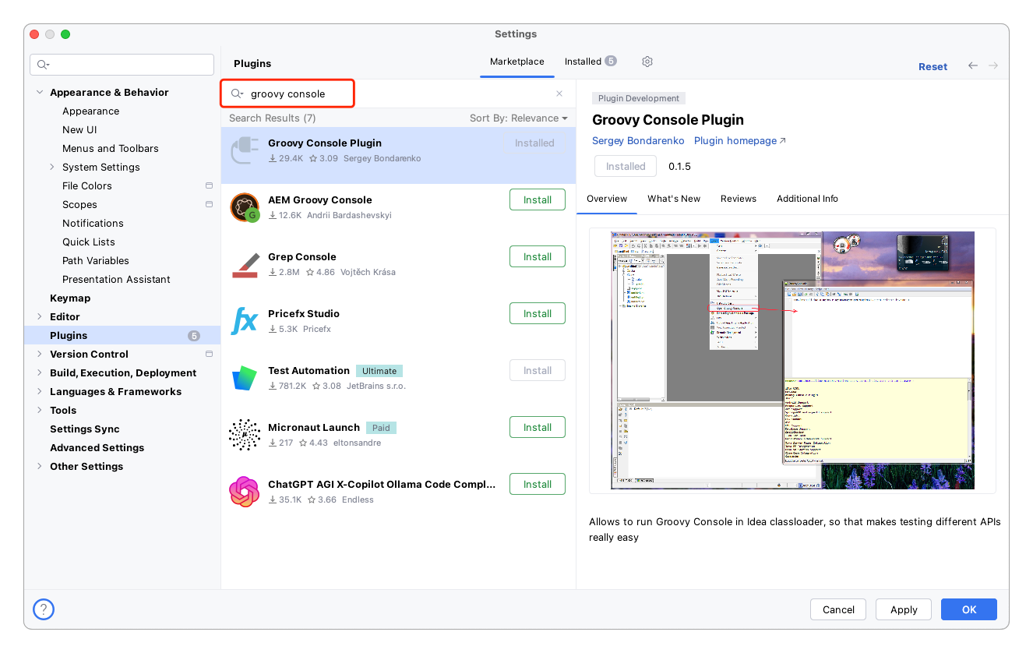Image resolution: width=1033 pixels, height=653 pixels.
Task: Click the Plugins count badge in sidebar
Action: point(194,336)
